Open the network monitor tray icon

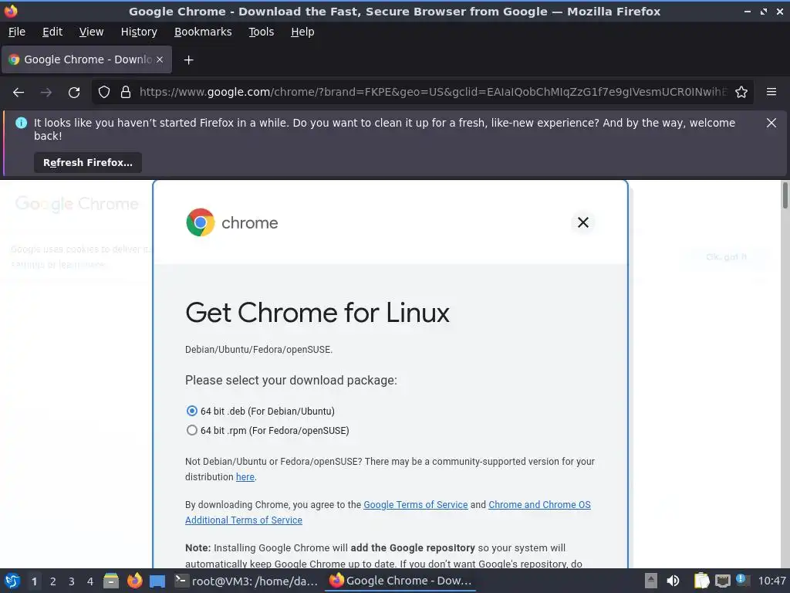[x=722, y=581]
